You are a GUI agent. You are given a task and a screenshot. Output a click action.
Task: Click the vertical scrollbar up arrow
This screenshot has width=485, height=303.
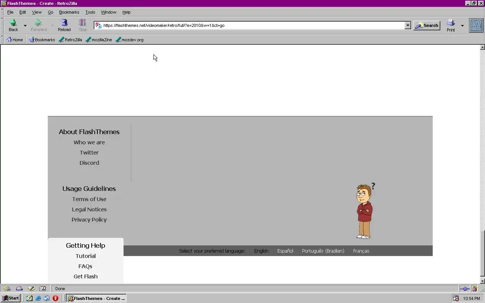pyautogui.click(x=482, y=47)
